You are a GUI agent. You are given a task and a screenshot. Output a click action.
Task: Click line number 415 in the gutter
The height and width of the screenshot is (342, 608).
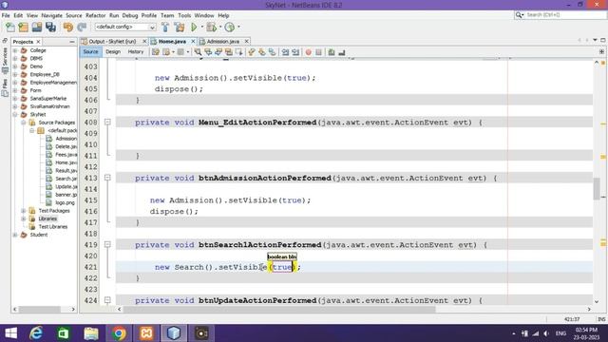pyautogui.click(x=91, y=200)
